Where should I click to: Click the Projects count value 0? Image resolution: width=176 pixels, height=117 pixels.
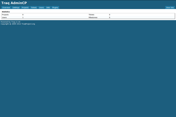23,14
